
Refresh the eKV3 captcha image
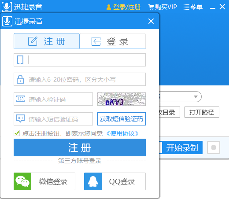click(x=122, y=99)
